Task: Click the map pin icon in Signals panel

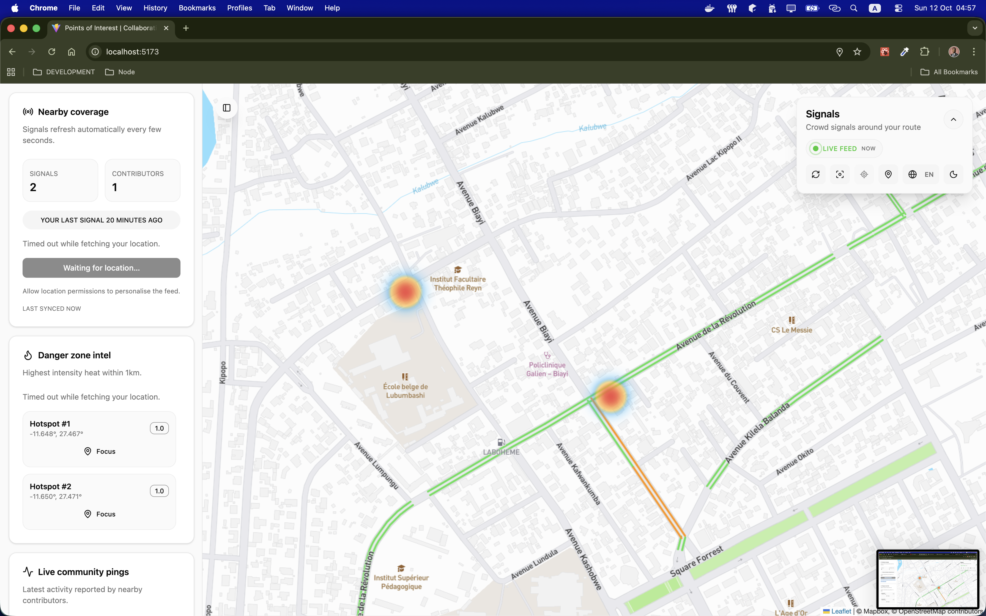Action: (x=888, y=174)
